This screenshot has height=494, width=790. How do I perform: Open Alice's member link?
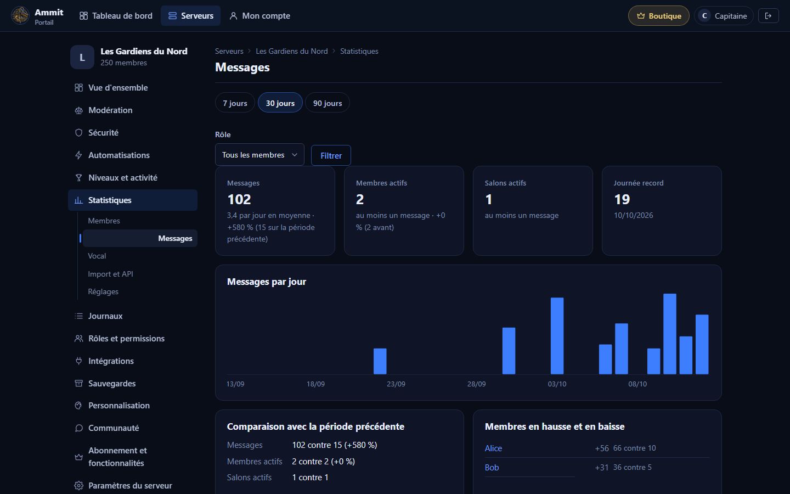[x=493, y=448]
